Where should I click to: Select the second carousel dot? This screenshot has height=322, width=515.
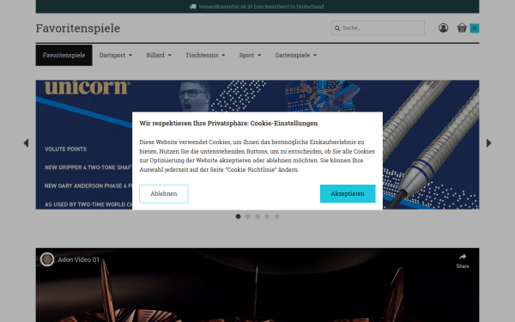point(248,216)
